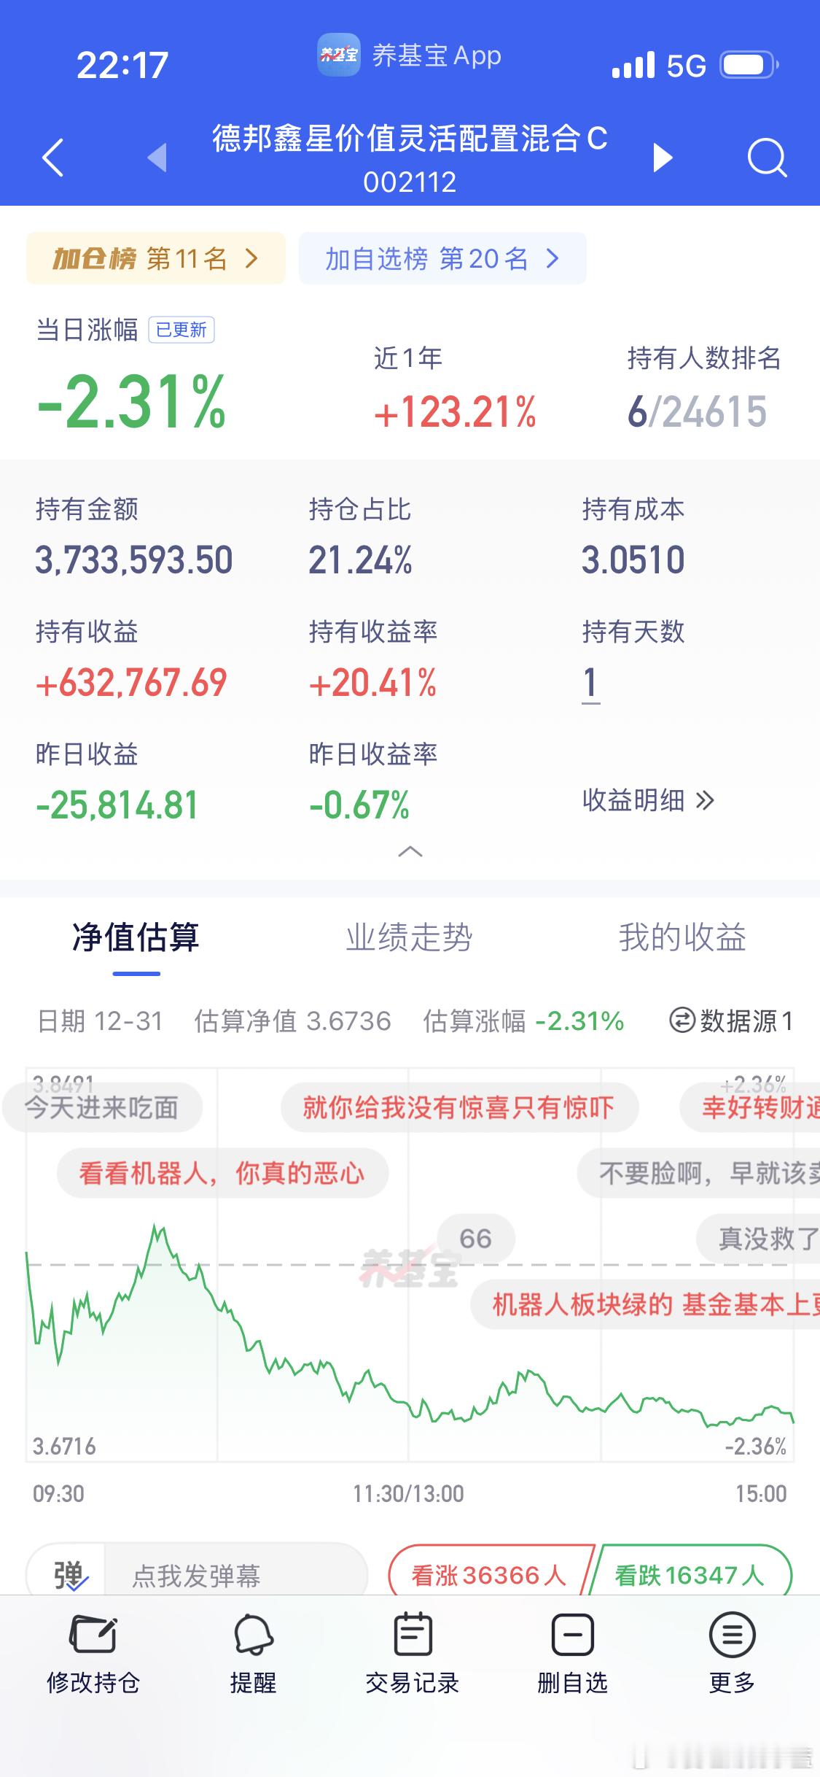This screenshot has height=1777, width=820.
Task: Tap the danmaku bubble 66
Action: pyautogui.click(x=476, y=1238)
